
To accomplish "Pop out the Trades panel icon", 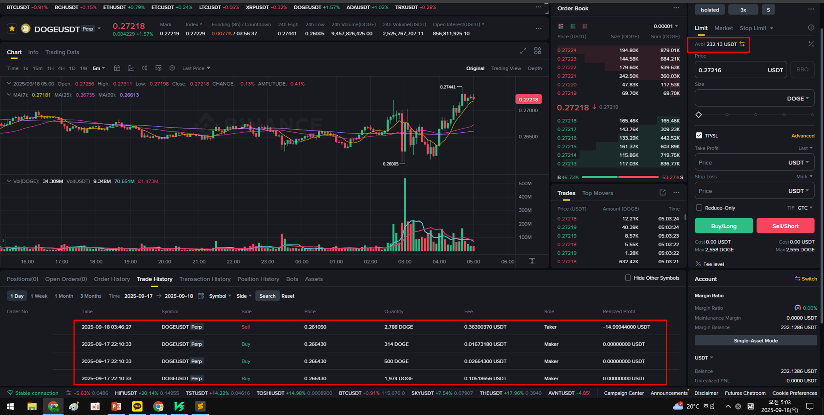I will (x=662, y=193).
